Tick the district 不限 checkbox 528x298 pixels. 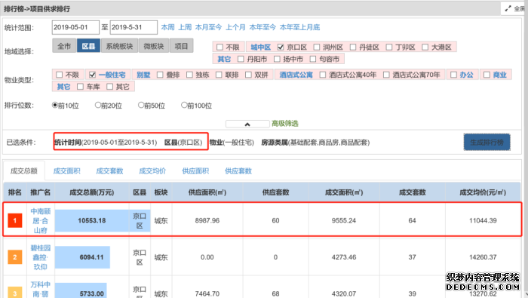point(220,47)
